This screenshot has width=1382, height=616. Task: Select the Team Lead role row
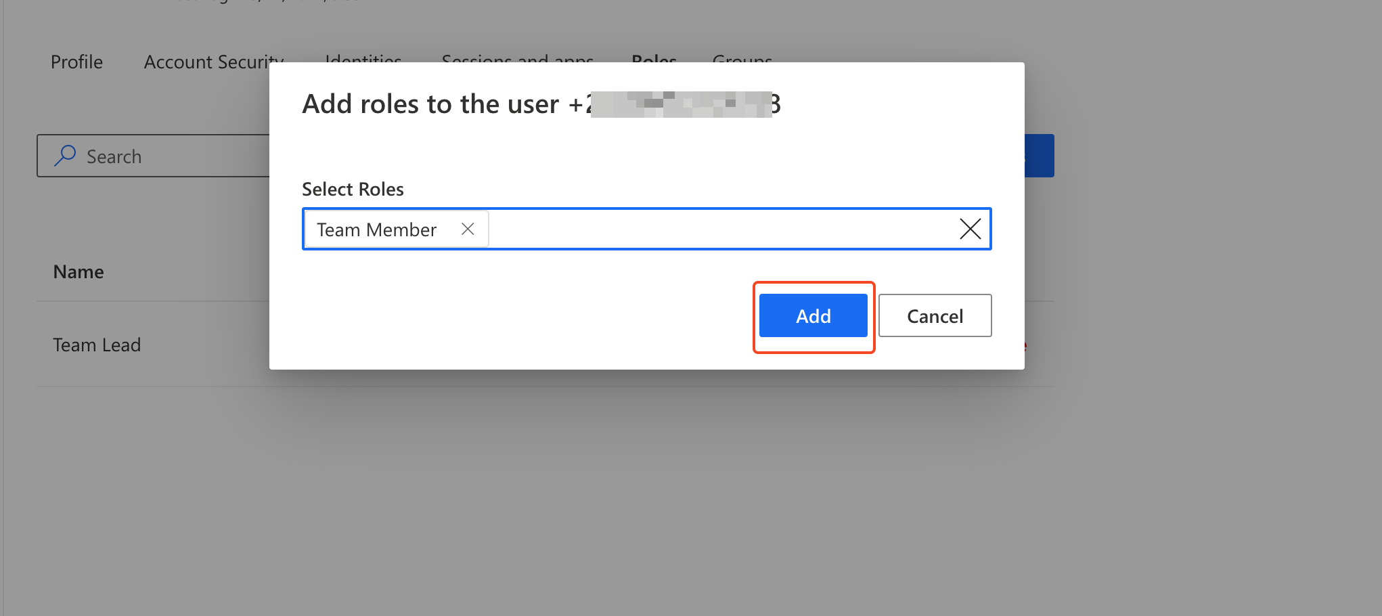97,345
